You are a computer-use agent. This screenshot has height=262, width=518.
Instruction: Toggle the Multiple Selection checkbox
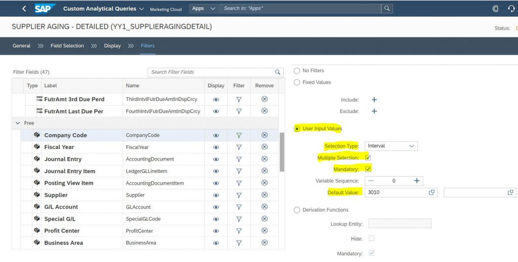368,158
